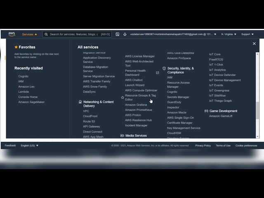Open Personal Health Dashboard
The height and width of the screenshot is (198, 264).
click(135, 73)
